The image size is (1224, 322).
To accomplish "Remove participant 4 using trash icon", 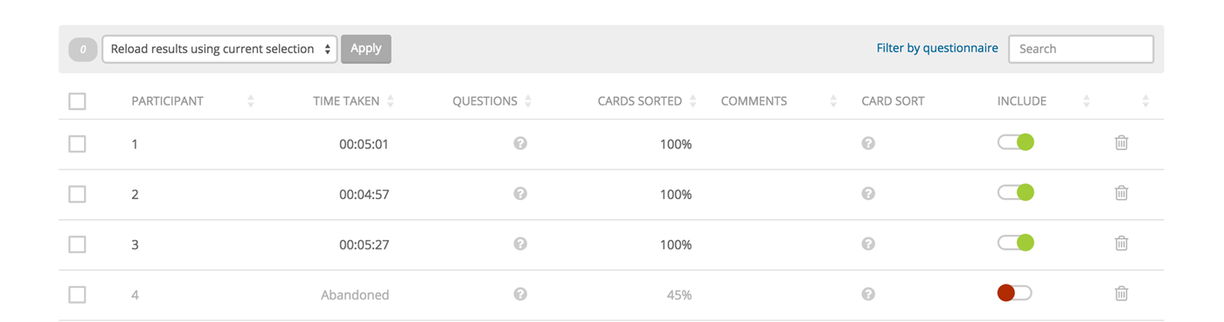I will [1122, 294].
